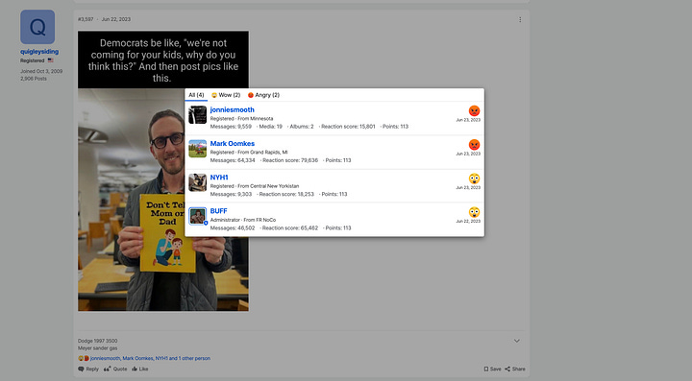Open the post number #3,597 link

coord(86,19)
